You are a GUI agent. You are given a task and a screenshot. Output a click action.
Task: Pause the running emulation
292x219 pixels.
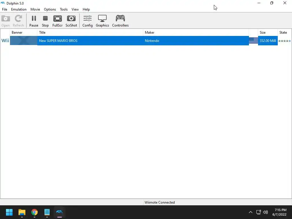(x=34, y=21)
